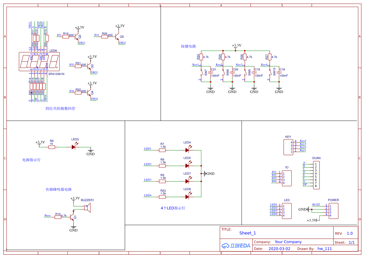Screen dimensions: 365x258
Task: Click the SW8 push-button switch
Action: pyautogui.click(x=223, y=72)
